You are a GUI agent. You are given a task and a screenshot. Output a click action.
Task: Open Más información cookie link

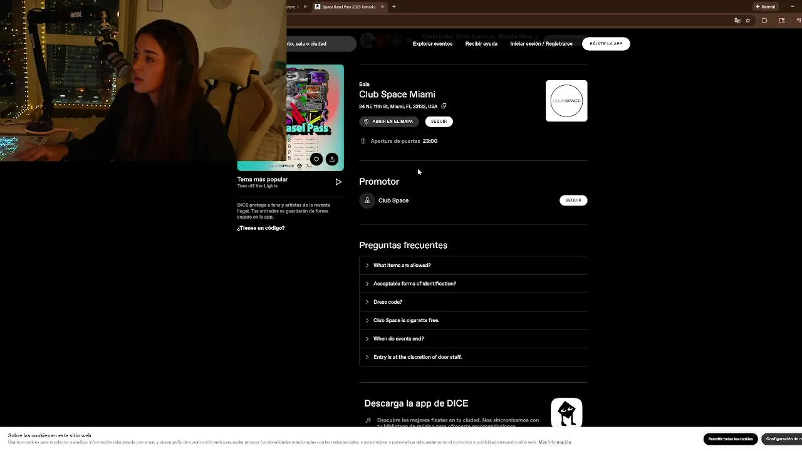555,442
